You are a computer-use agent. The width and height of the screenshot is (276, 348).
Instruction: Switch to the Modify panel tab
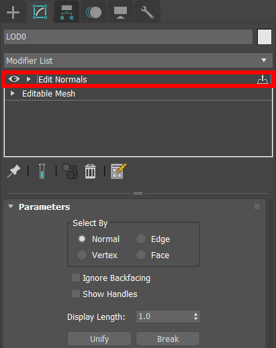pyautogui.click(x=40, y=11)
